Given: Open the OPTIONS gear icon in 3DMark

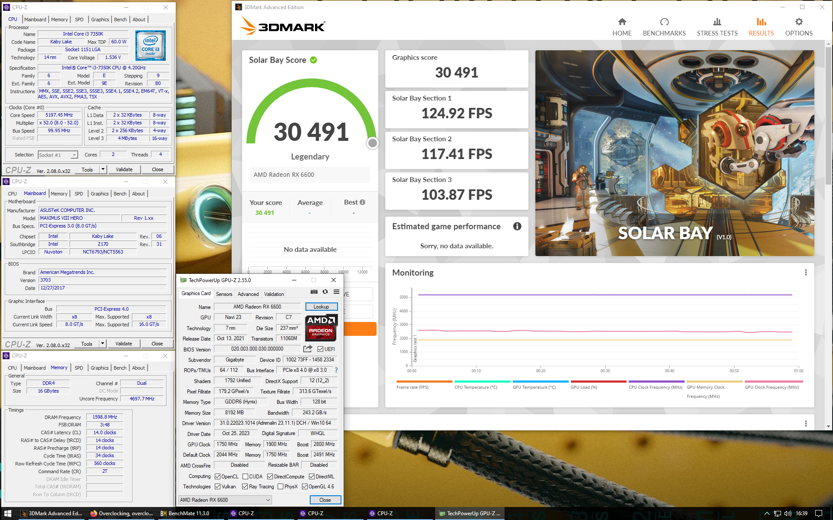Looking at the screenshot, I should [799, 22].
